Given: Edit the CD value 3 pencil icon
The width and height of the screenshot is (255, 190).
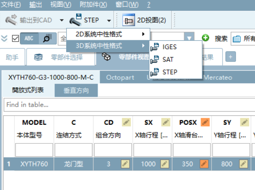Looking at the screenshot, I should click(x=125, y=164).
